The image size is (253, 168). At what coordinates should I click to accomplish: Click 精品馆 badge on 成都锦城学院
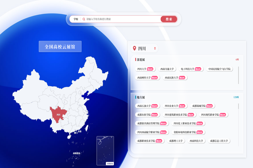click(210, 106)
